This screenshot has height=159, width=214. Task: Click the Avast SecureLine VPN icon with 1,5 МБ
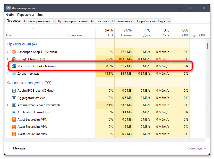[x=14, y=127]
